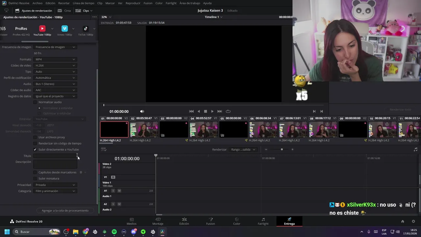Click the timeline audio note icon
Image resolution: width=421 pixels, height=237 pixels.
(x=415, y=149)
